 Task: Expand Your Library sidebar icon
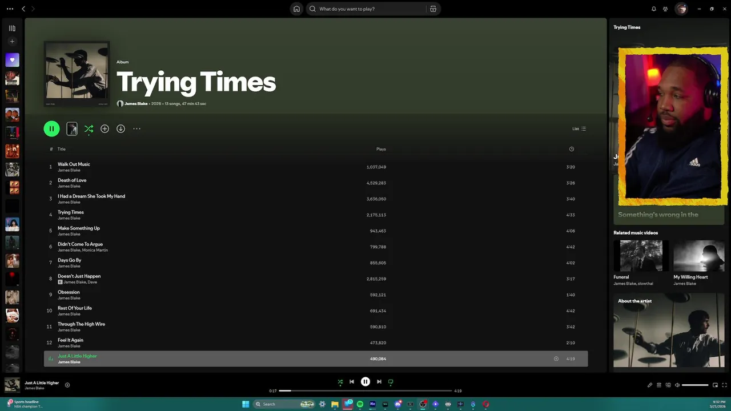tap(12, 28)
